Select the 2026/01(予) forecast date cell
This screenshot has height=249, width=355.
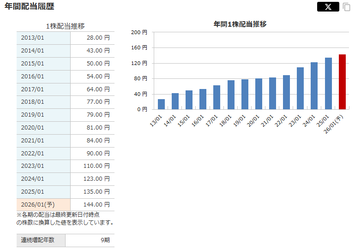pyautogui.click(x=43, y=205)
